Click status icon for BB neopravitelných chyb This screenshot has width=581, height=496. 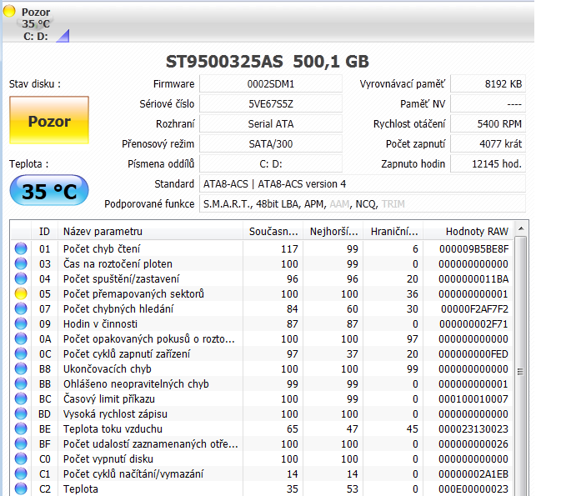21,383
